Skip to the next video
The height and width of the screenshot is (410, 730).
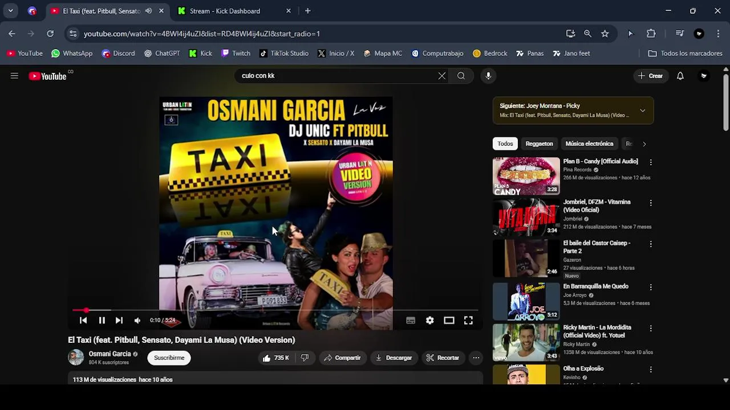[x=119, y=321]
